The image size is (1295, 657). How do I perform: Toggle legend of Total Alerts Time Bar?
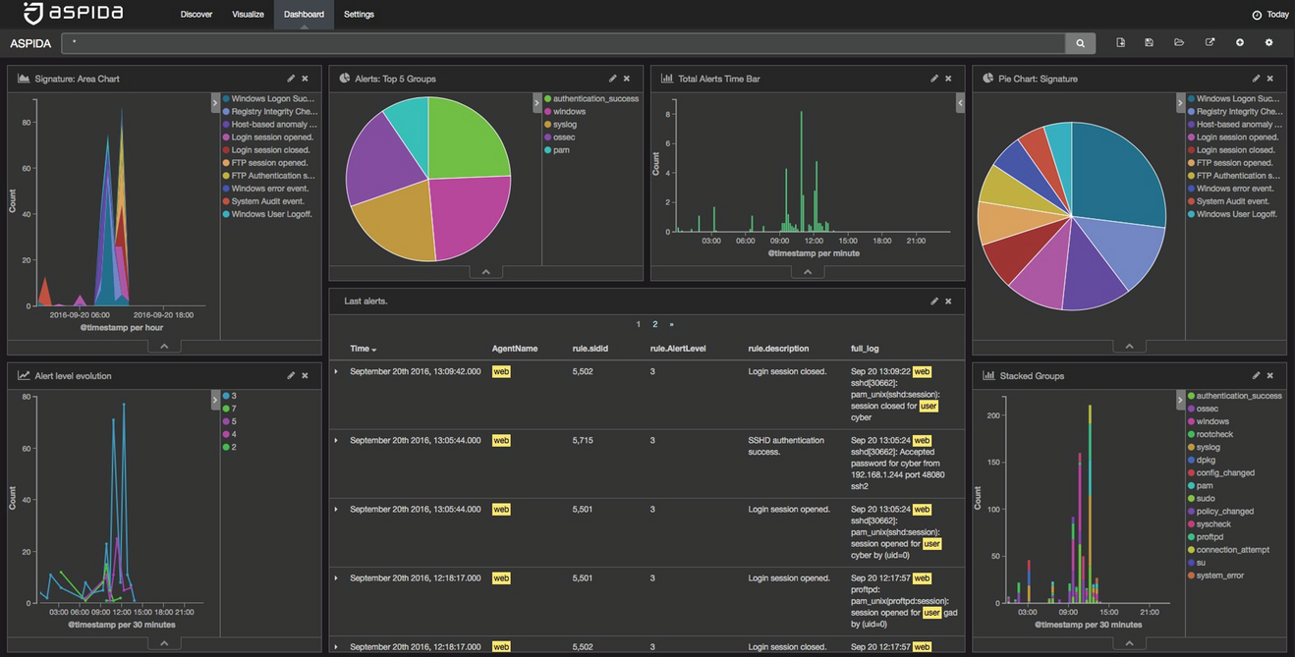click(960, 102)
